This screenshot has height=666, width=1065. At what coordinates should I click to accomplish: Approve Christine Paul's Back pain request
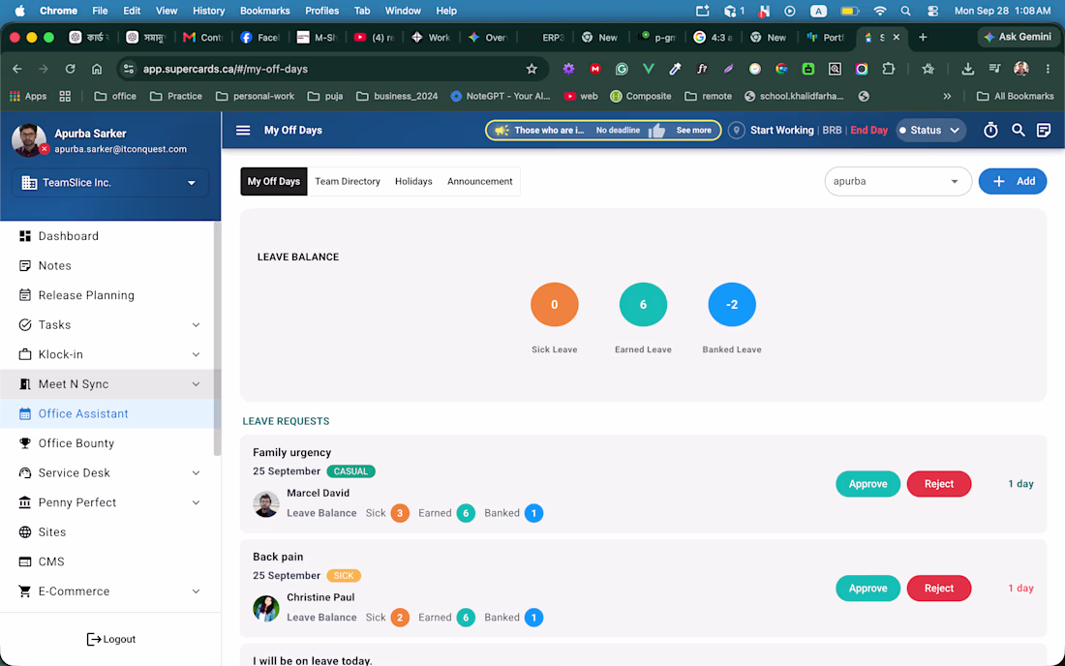coord(867,589)
